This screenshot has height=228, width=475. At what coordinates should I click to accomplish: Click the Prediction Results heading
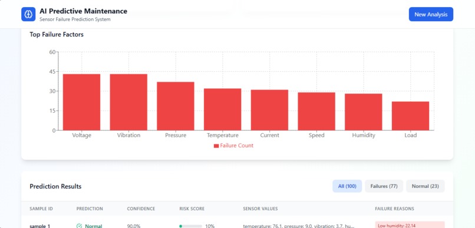click(x=55, y=186)
